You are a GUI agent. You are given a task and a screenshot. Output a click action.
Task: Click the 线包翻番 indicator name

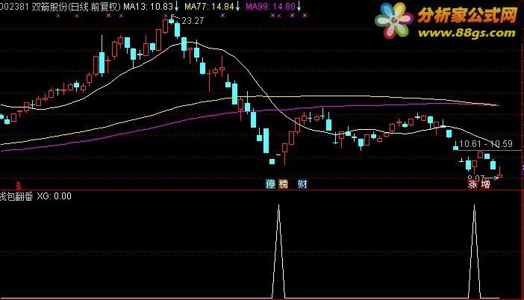point(16,196)
